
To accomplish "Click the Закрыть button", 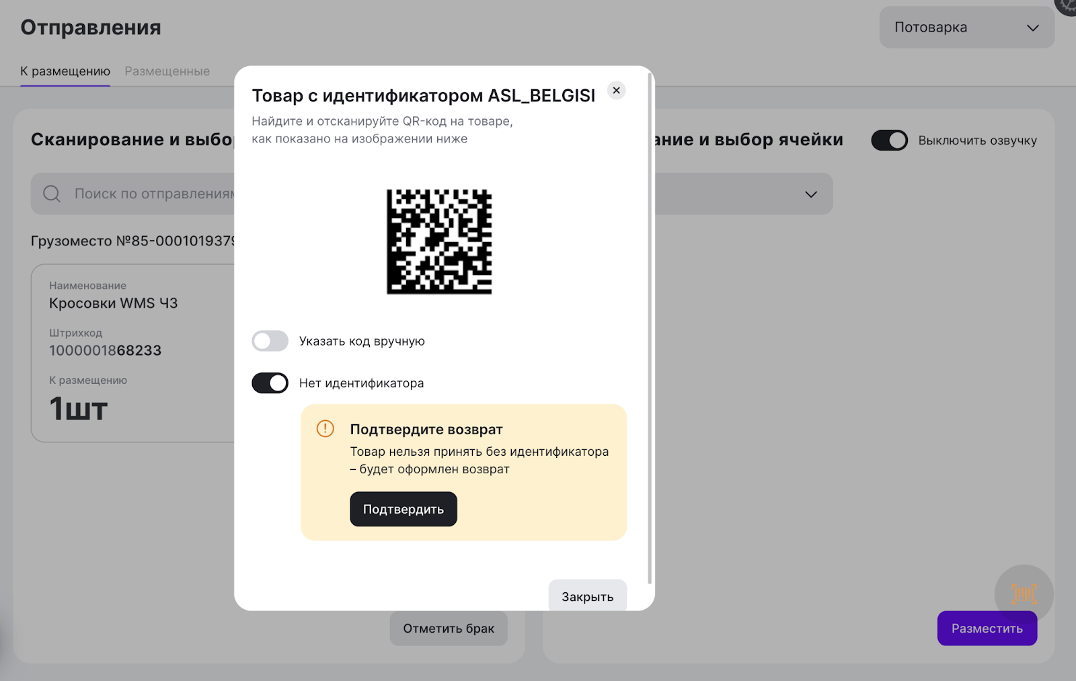I will [x=587, y=596].
